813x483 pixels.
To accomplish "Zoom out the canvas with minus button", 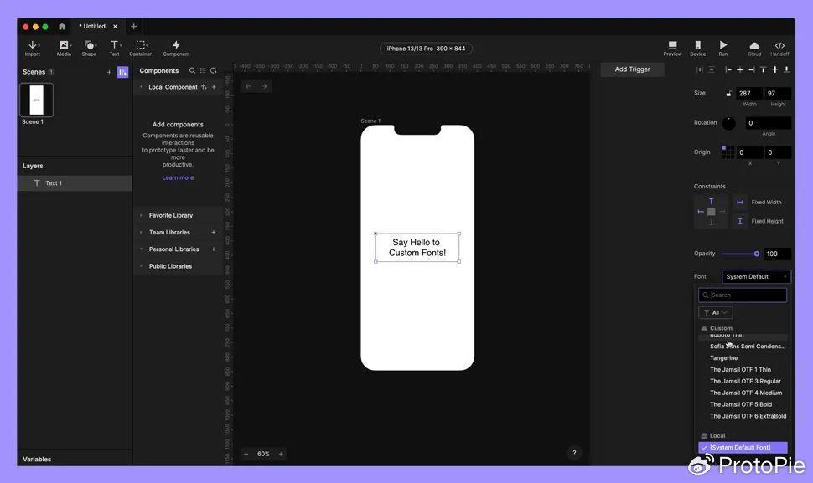I will pyautogui.click(x=246, y=454).
